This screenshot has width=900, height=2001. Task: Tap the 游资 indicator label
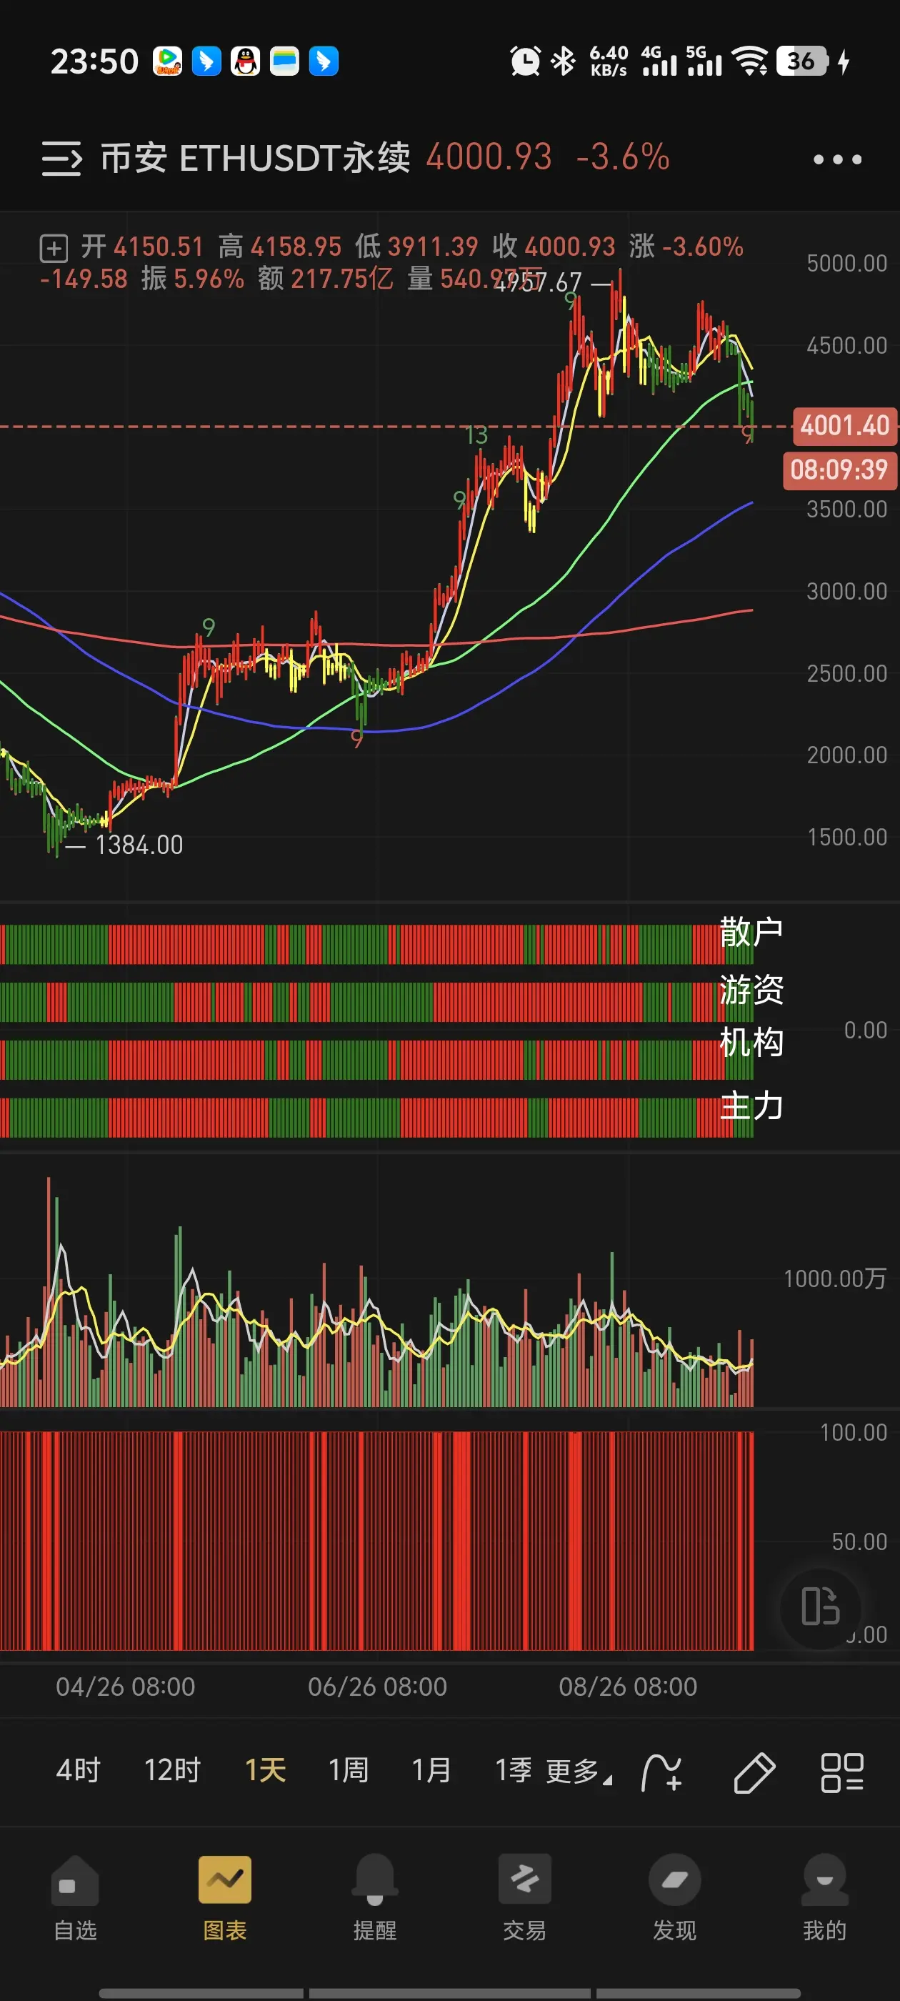(x=751, y=989)
